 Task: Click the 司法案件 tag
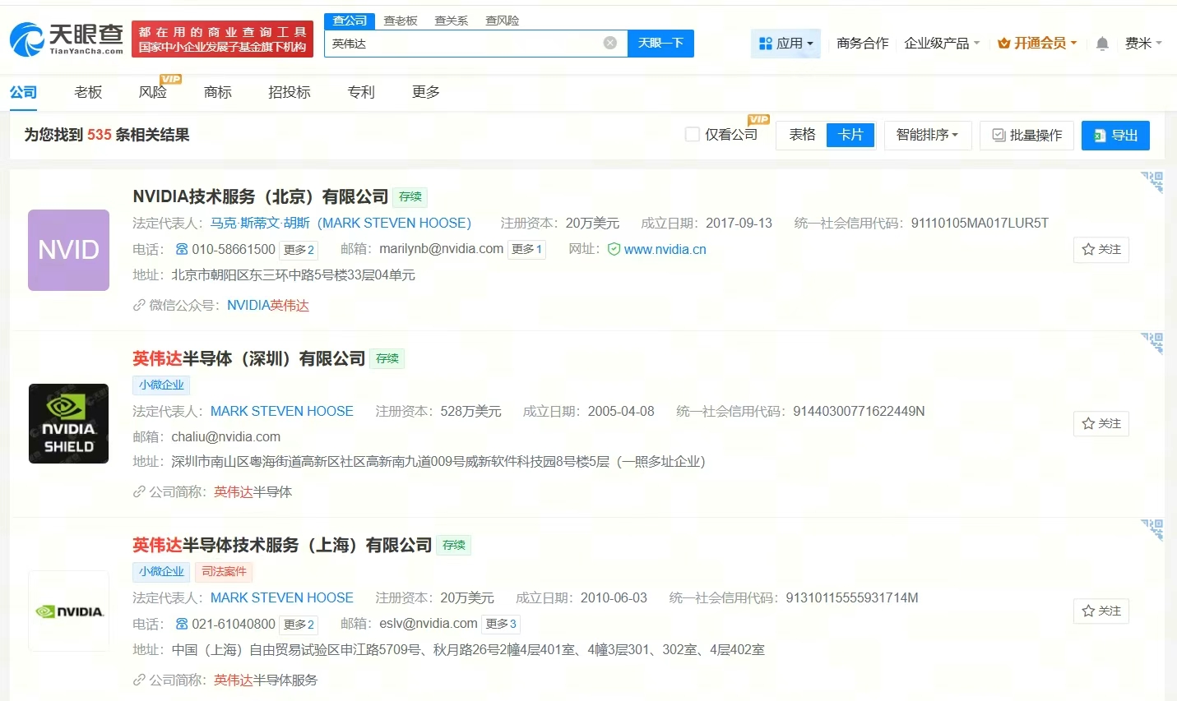click(224, 571)
